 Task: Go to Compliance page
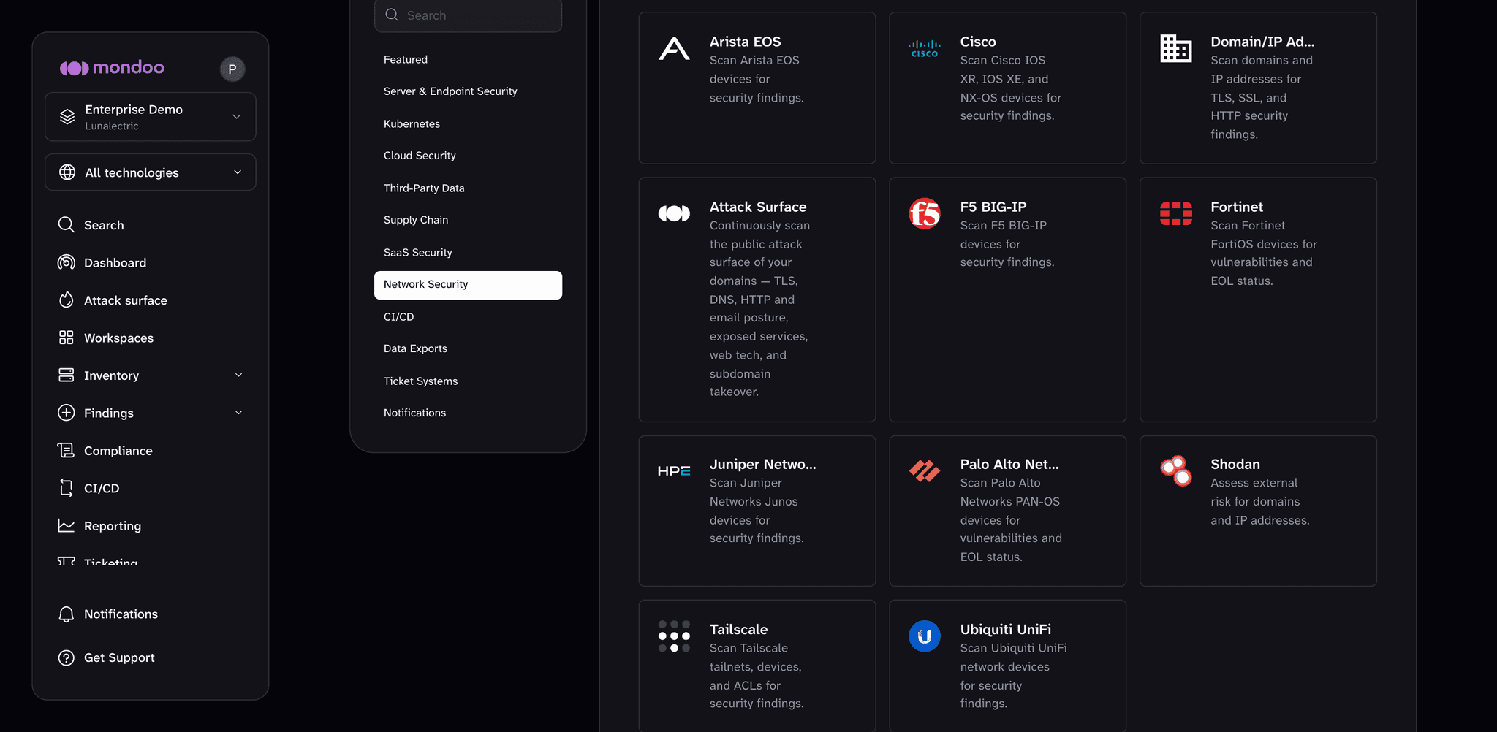click(118, 451)
